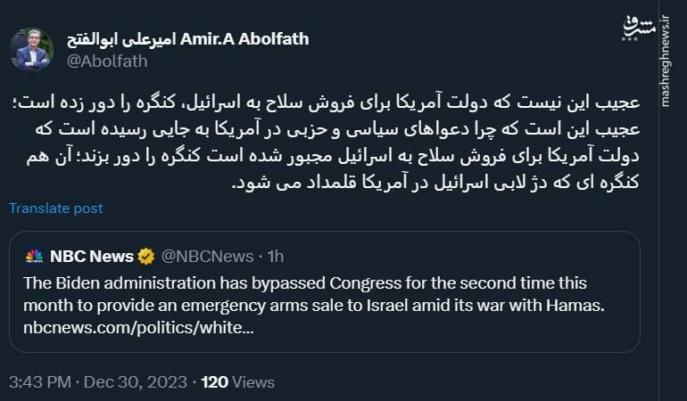Click the NBC News peacock logo
Image resolution: width=687 pixels, height=401 pixels.
(x=35, y=257)
